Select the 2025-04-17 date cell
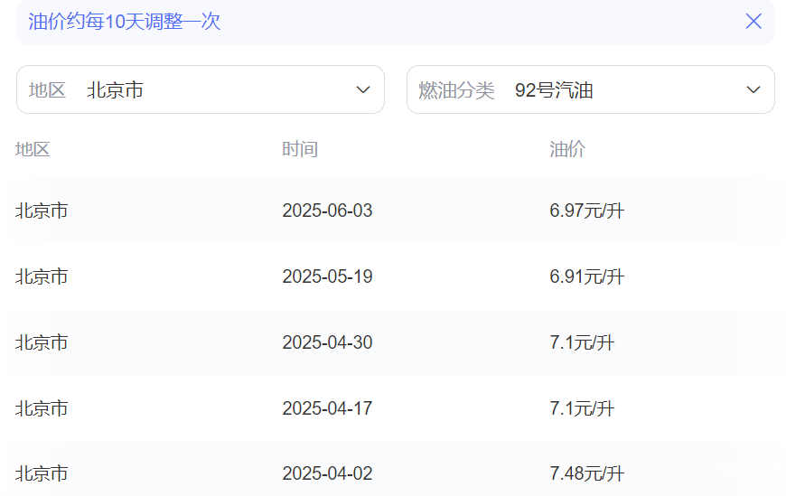786x496 pixels. [x=327, y=408]
